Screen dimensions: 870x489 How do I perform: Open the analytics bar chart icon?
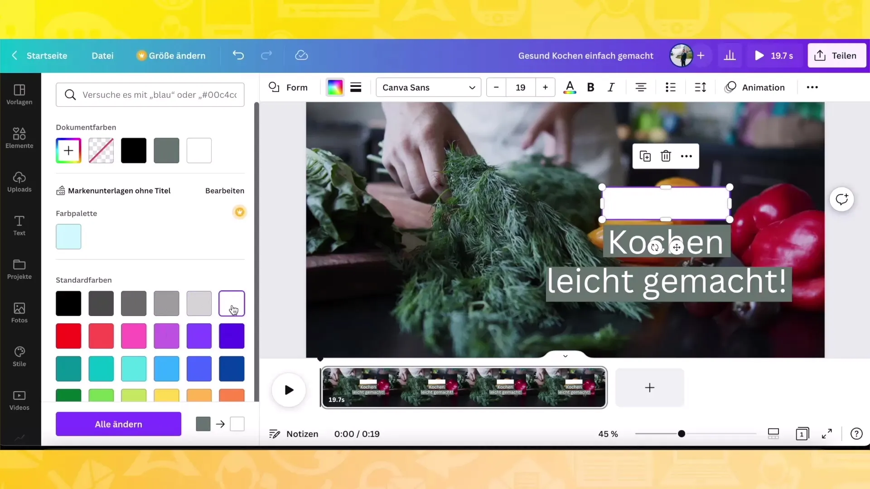(730, 56)
